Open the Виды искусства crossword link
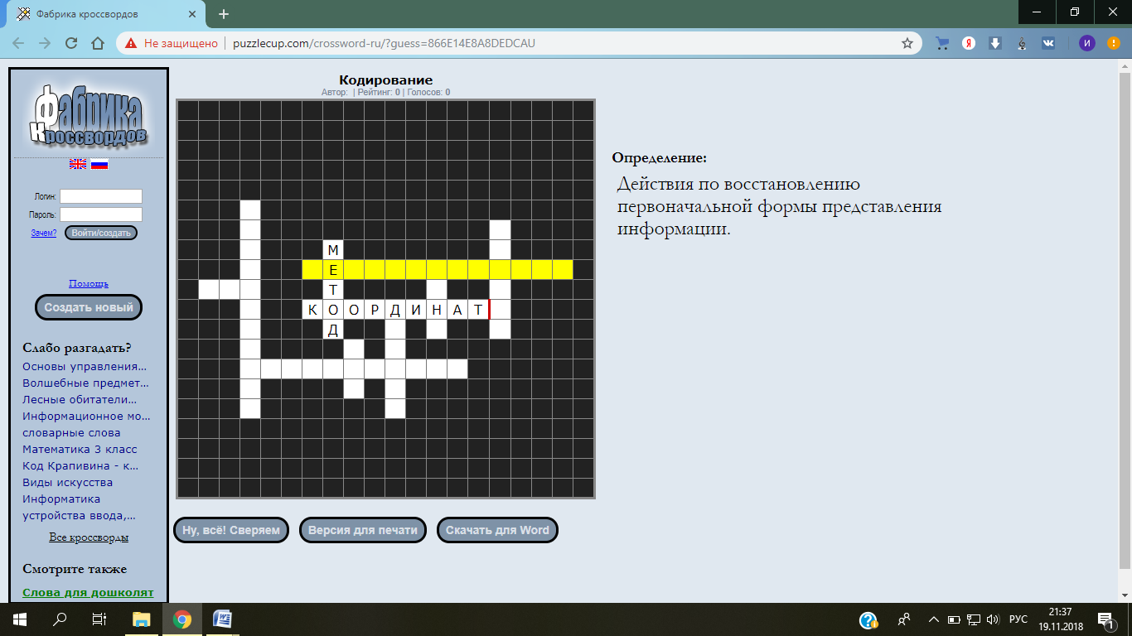This screenshot has width=1132, height=636. point(67,482)
